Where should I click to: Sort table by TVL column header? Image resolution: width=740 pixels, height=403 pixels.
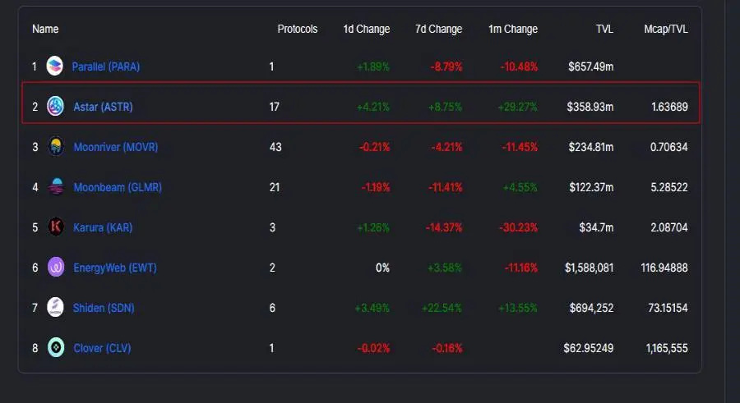[x=604, y=29]
